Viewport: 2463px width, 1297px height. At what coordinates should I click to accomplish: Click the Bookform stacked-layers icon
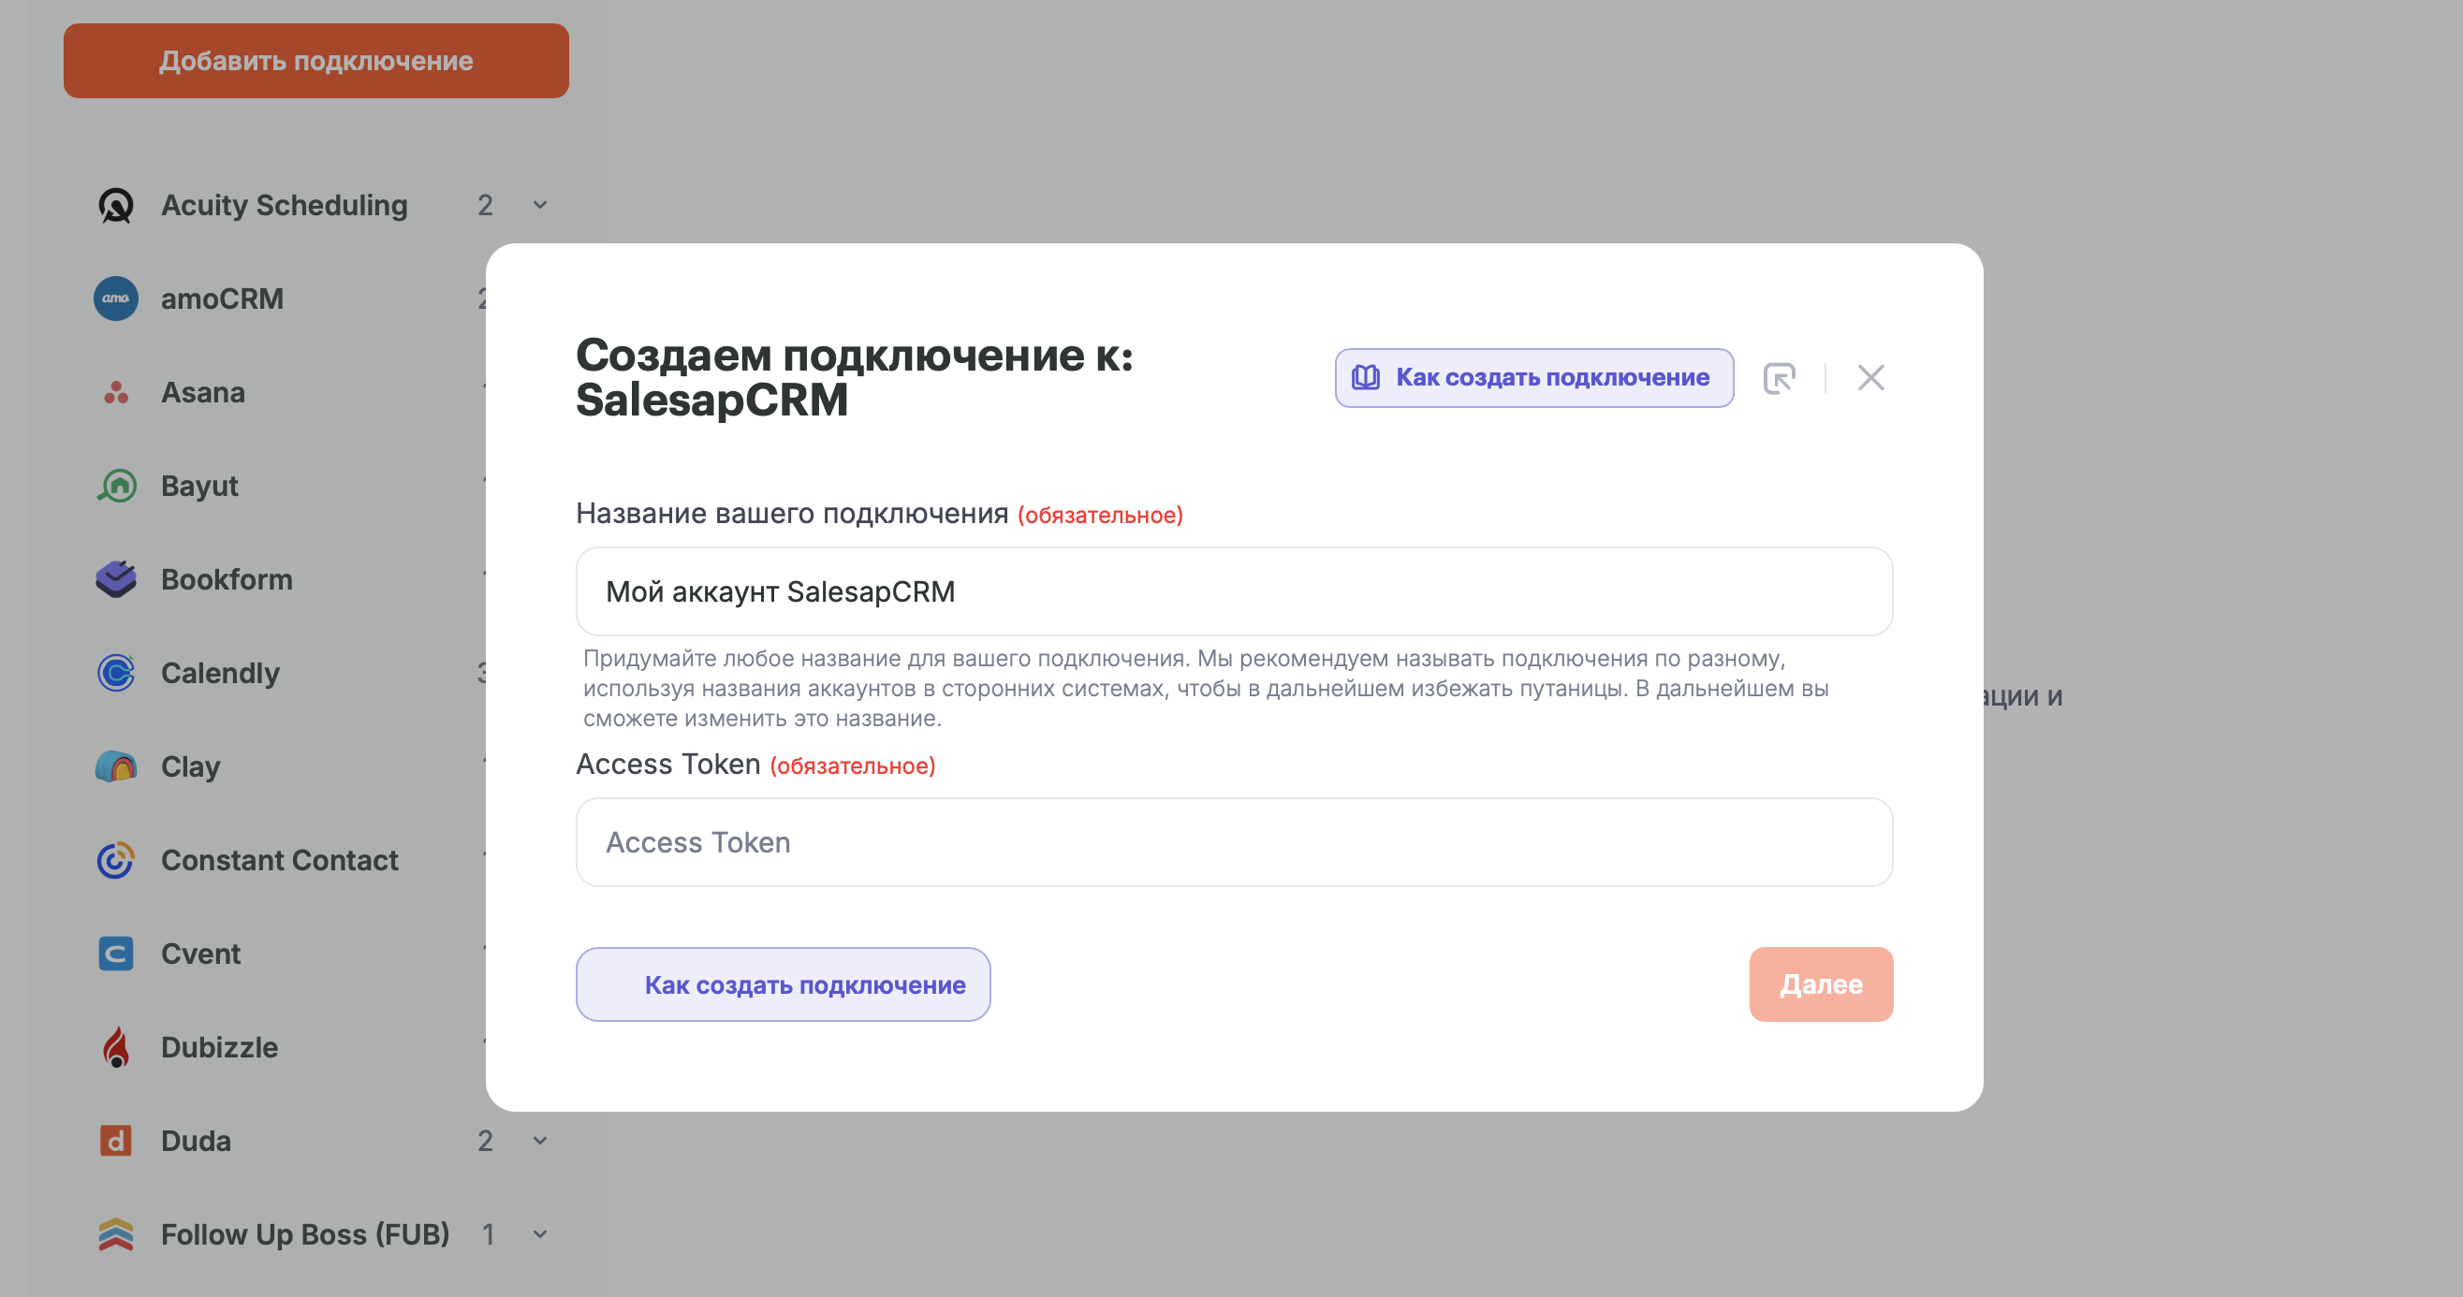click(x=116, y=579)
